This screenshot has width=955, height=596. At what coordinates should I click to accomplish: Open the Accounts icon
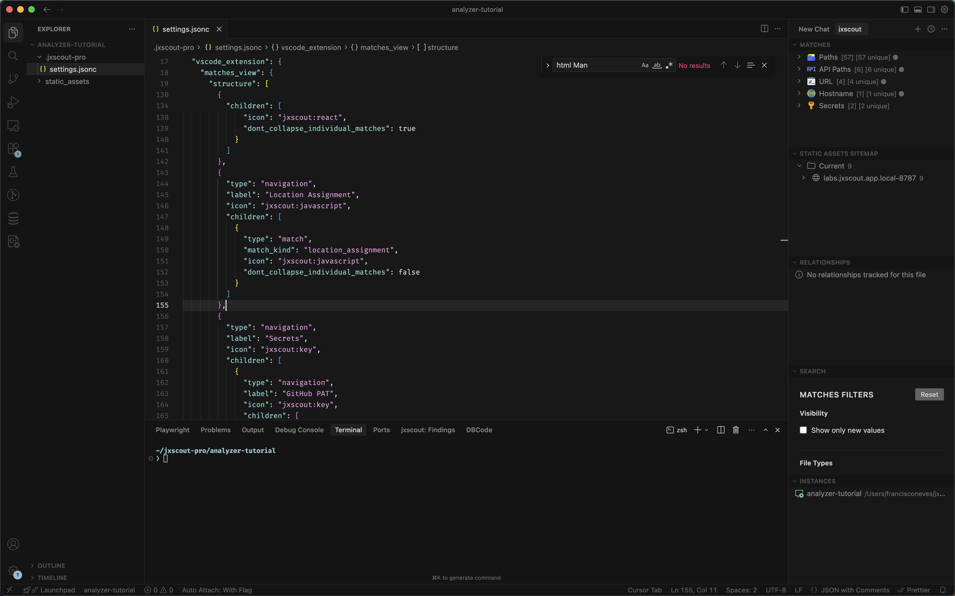click(x=13, y=544)
